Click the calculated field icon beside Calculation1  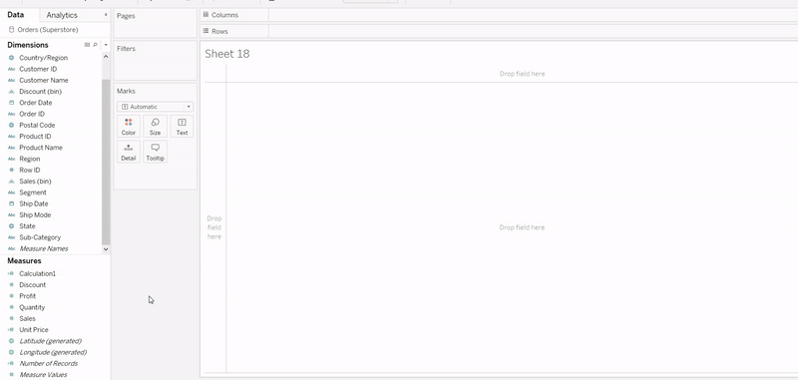pos(11,273)
